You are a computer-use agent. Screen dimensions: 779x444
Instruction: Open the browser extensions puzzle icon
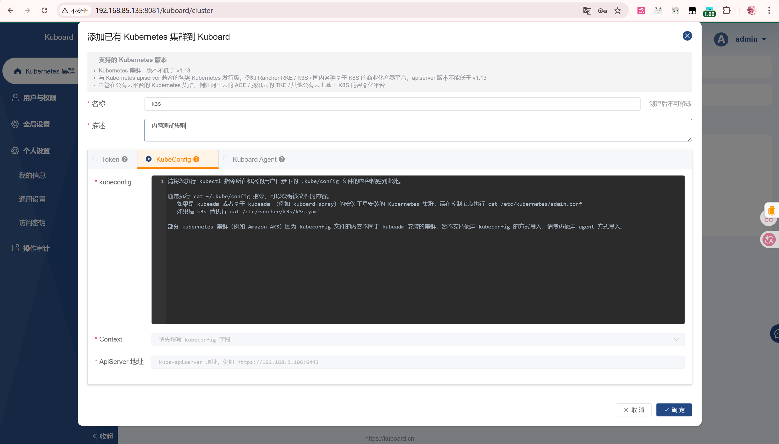pyautogui.click(x=727, y=11)
